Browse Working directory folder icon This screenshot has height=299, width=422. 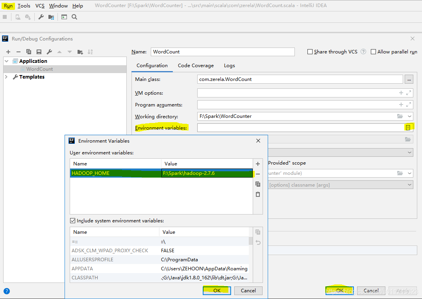coord(400,116)
